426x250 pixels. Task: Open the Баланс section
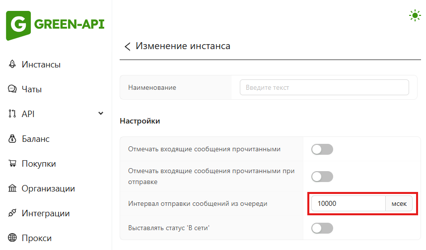coord(35,139)
